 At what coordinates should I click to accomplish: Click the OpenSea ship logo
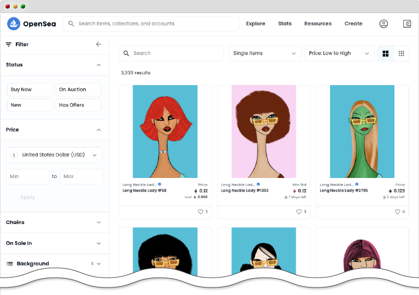click(14, 24)
